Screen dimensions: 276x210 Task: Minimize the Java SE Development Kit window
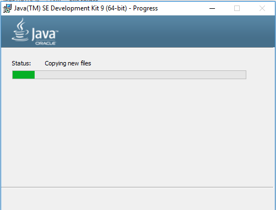click(x=212, y=8)
